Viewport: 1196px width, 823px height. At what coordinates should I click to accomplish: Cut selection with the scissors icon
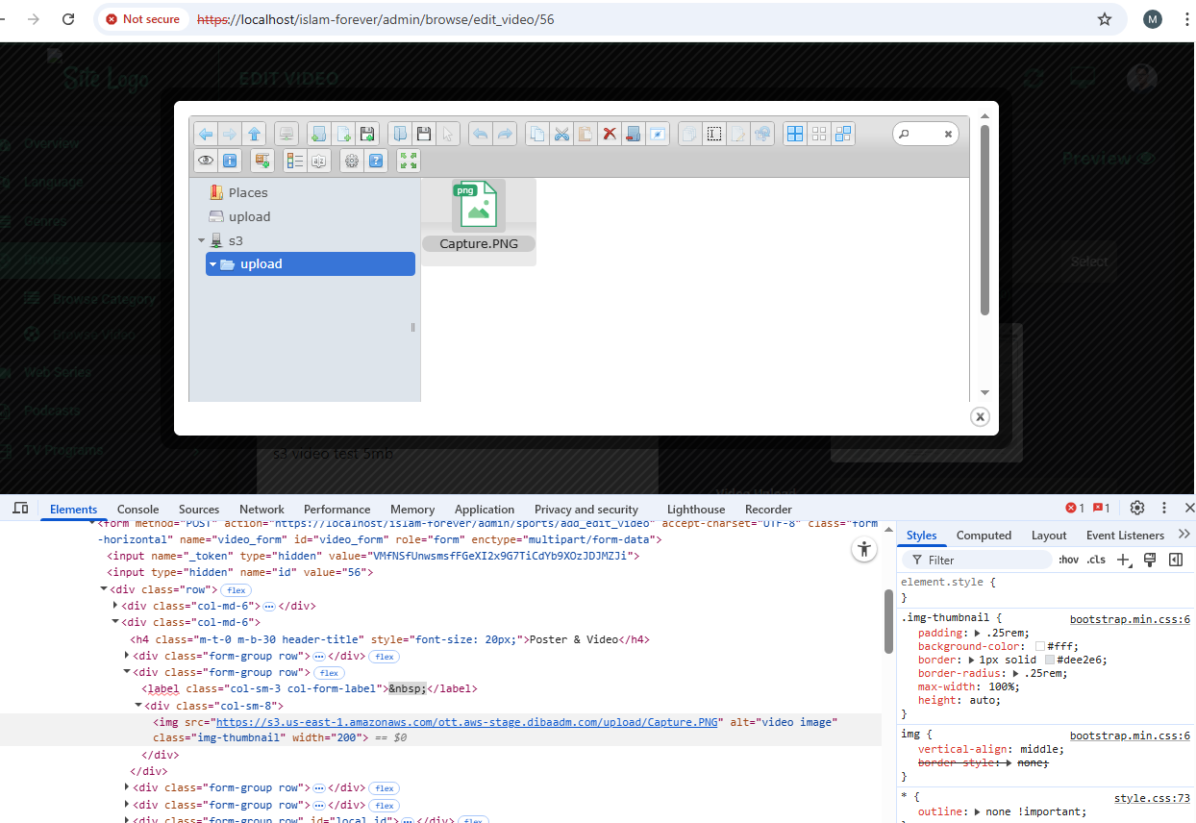561,134
